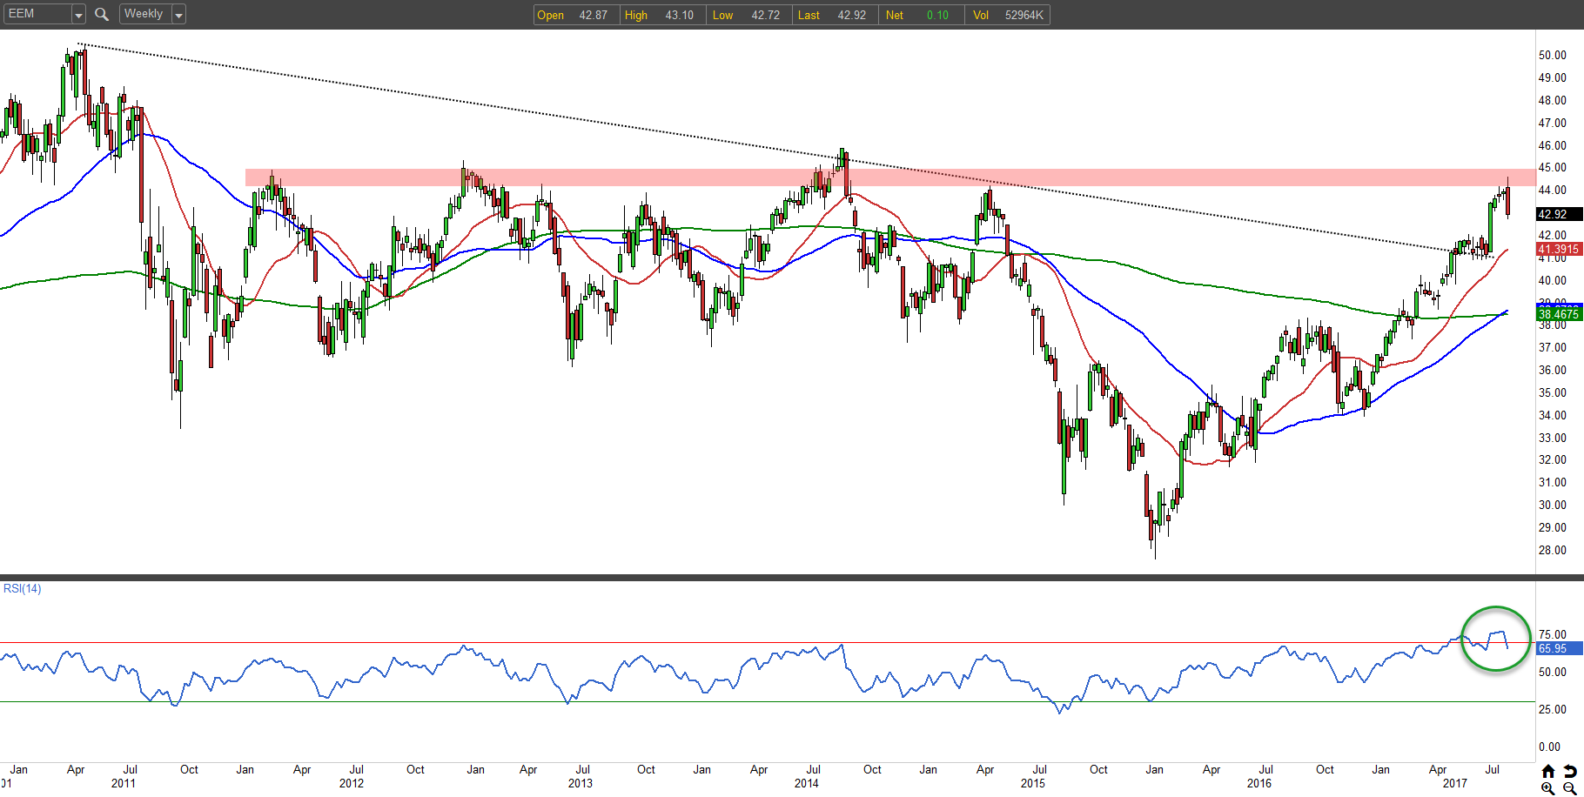Viewport: 1584px width, 797px height.
Task: Open the EEM symbol dropdown arrow
Action: (78, 15)
